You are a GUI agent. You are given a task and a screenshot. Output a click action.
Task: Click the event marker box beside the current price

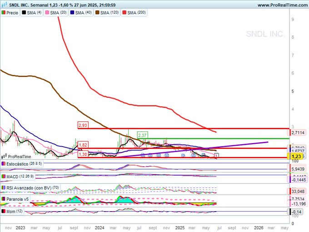tap(216, 155)
